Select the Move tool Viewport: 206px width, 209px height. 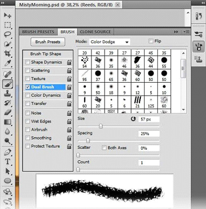[7, 15]
